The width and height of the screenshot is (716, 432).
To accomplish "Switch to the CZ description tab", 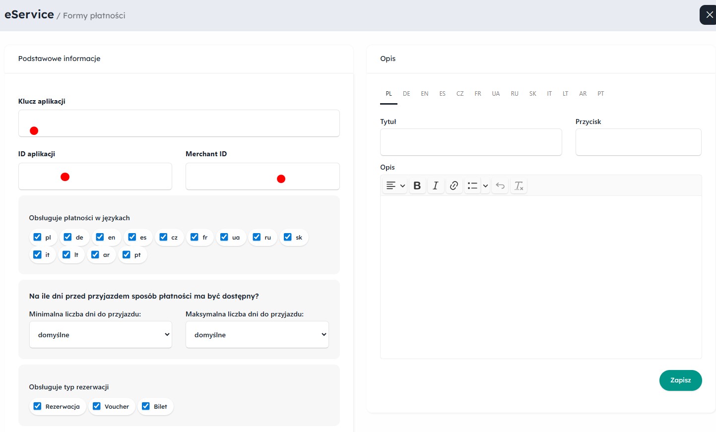I will 460,94.
